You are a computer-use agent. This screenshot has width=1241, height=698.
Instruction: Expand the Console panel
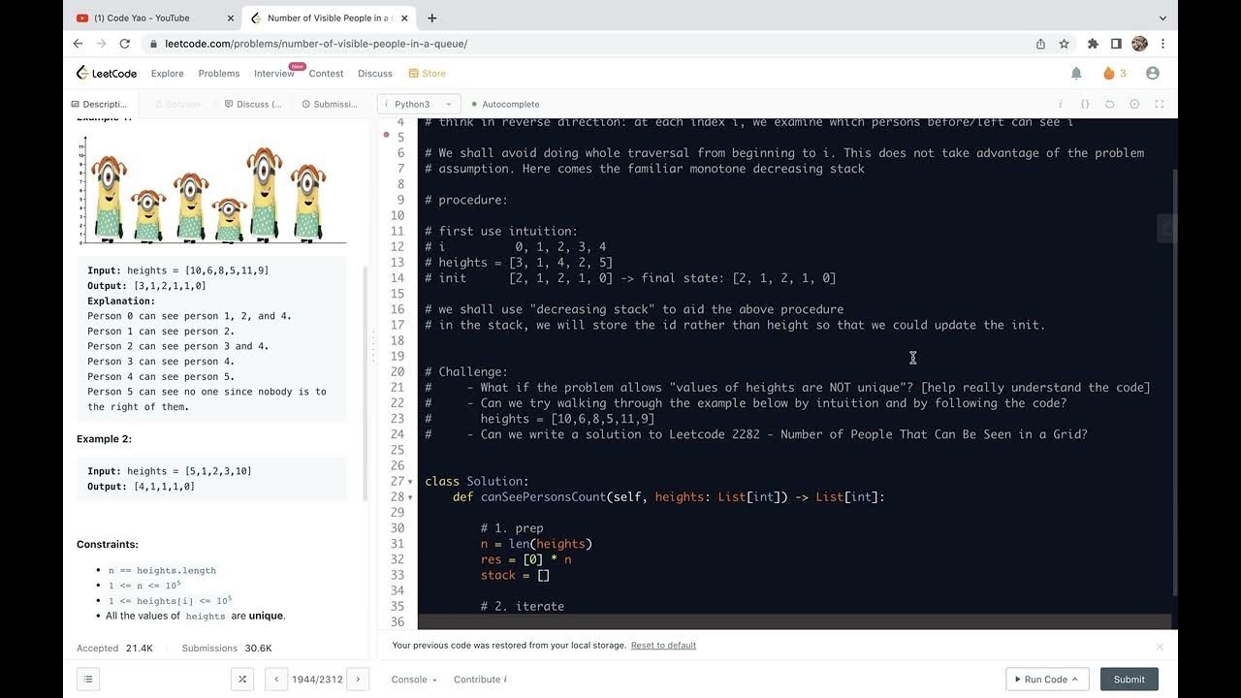click(414, 680)
